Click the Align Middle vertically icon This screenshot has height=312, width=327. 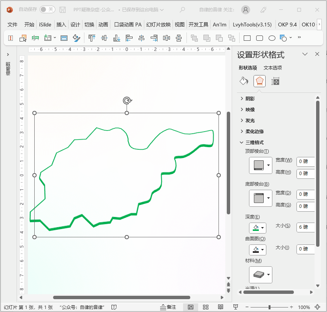(104, 38)
